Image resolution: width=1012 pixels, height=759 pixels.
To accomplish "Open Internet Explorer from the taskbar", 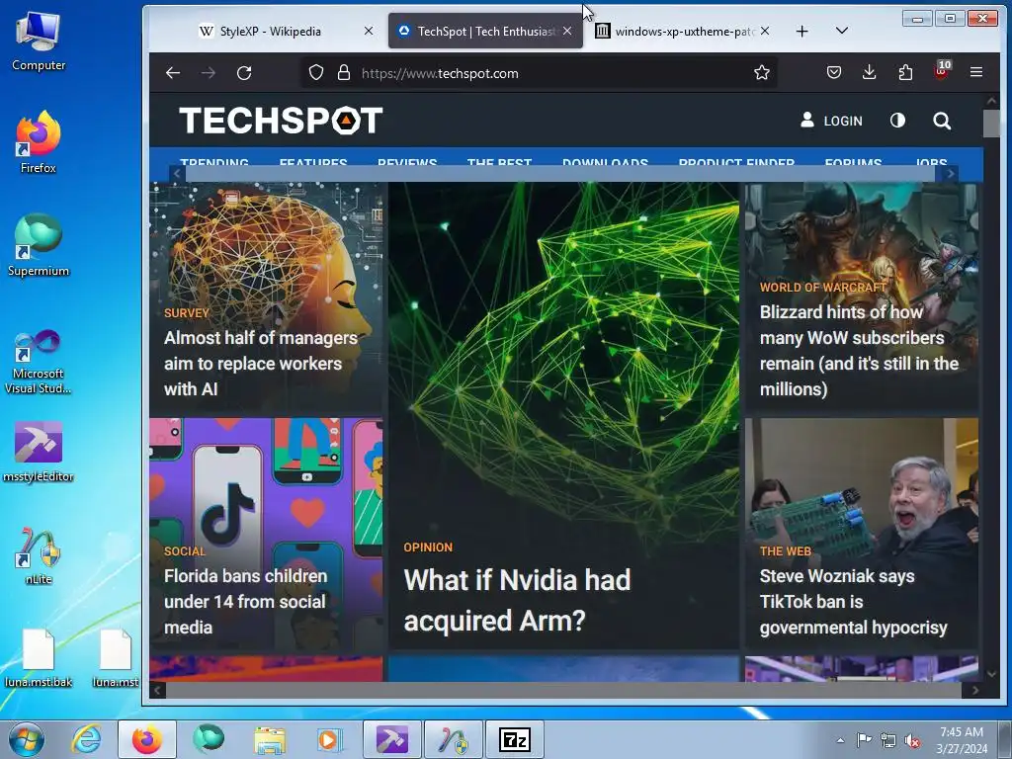I will coord(87,739).
